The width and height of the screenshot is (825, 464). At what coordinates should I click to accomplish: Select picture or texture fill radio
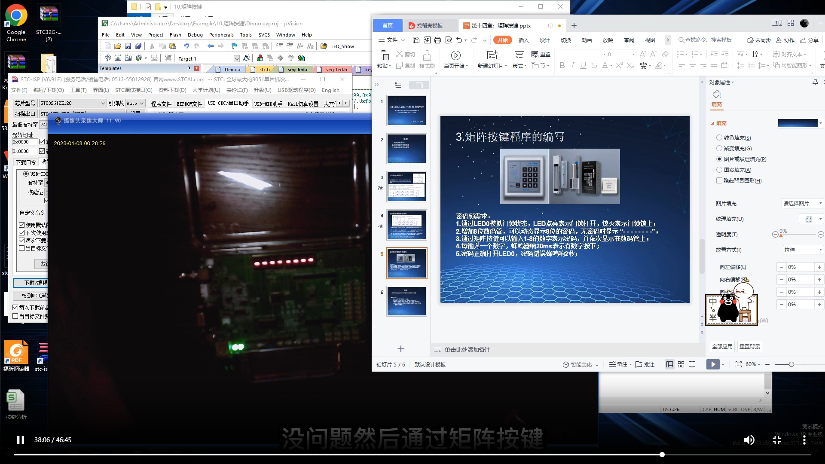coord(719,159)
